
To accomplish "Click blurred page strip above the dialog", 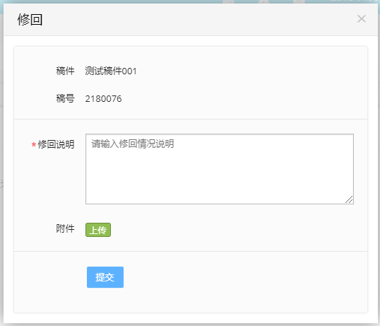I will pos(190,1).
